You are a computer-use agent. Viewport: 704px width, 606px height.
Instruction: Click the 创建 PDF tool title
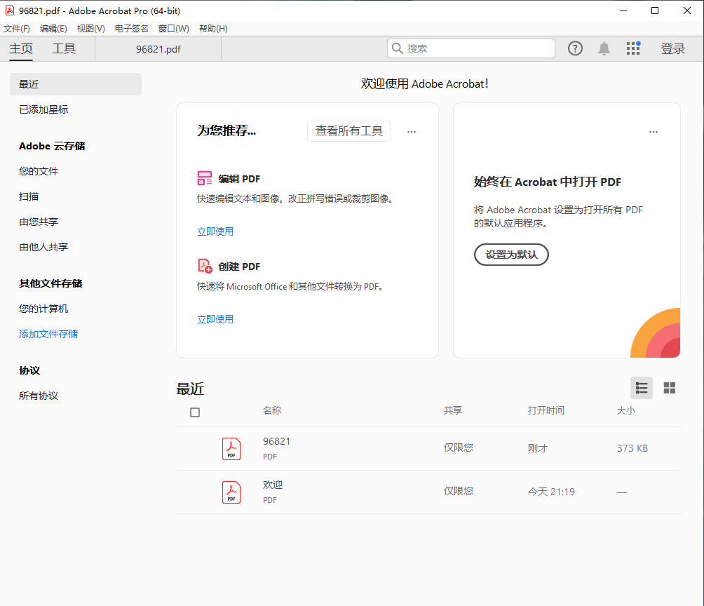pos(239,267)
